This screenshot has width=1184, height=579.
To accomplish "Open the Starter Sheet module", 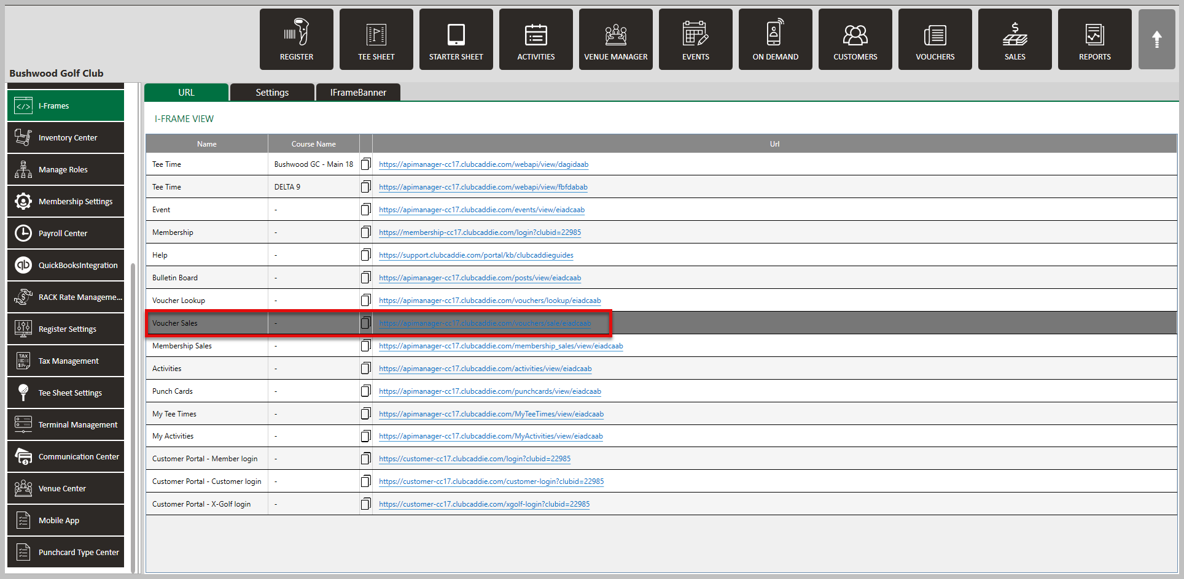I will point(456,39).
